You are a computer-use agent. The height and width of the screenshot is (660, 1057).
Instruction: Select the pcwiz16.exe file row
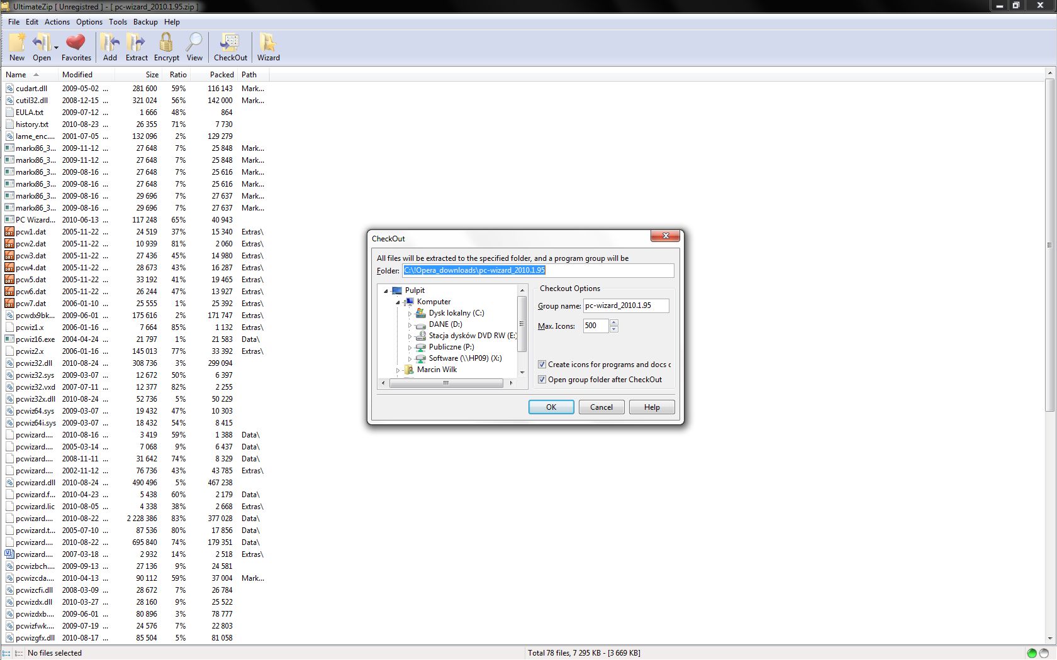[135, 339]
